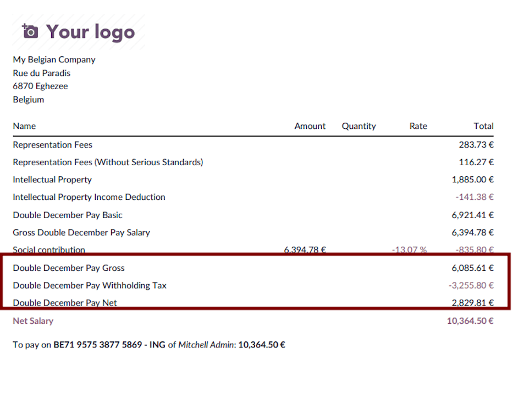Click the Quantity column header
513x402 pixels.
coord(358,126)
